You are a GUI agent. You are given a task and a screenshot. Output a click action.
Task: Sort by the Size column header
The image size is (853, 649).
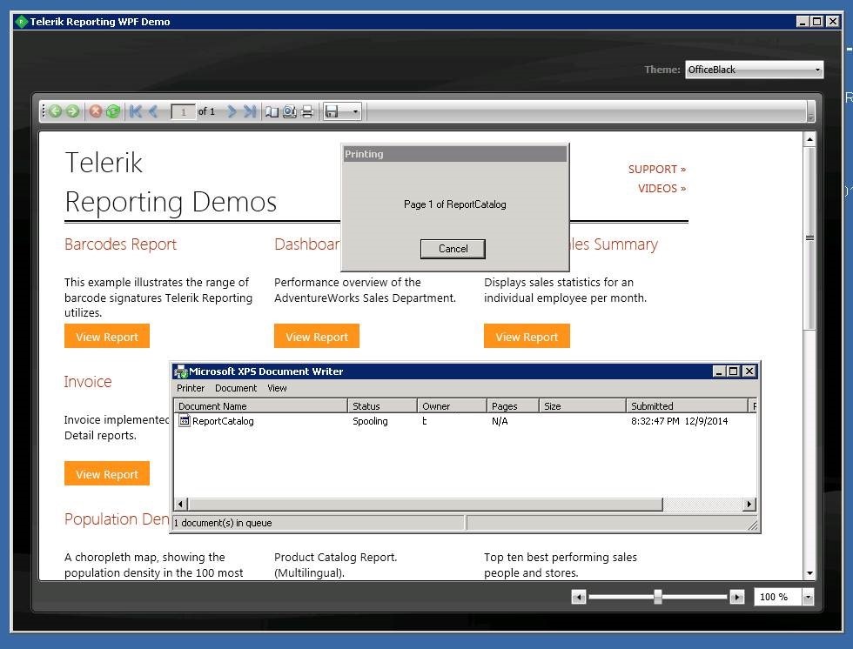[x=582, y=406]
